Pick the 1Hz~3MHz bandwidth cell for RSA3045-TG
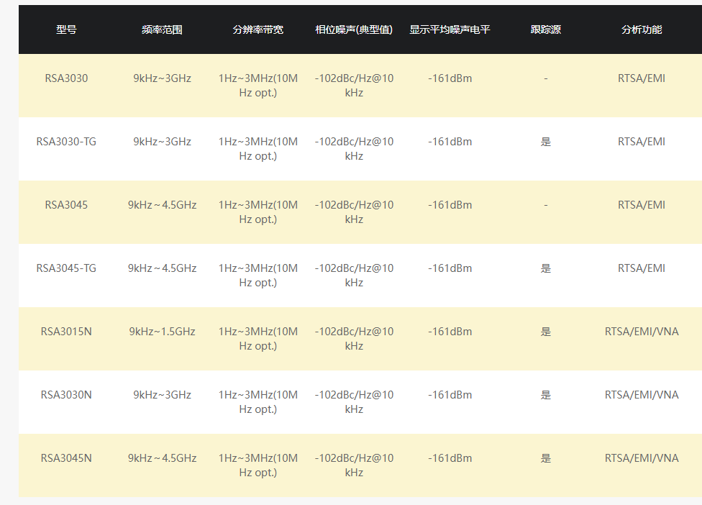 click(258, 276)
